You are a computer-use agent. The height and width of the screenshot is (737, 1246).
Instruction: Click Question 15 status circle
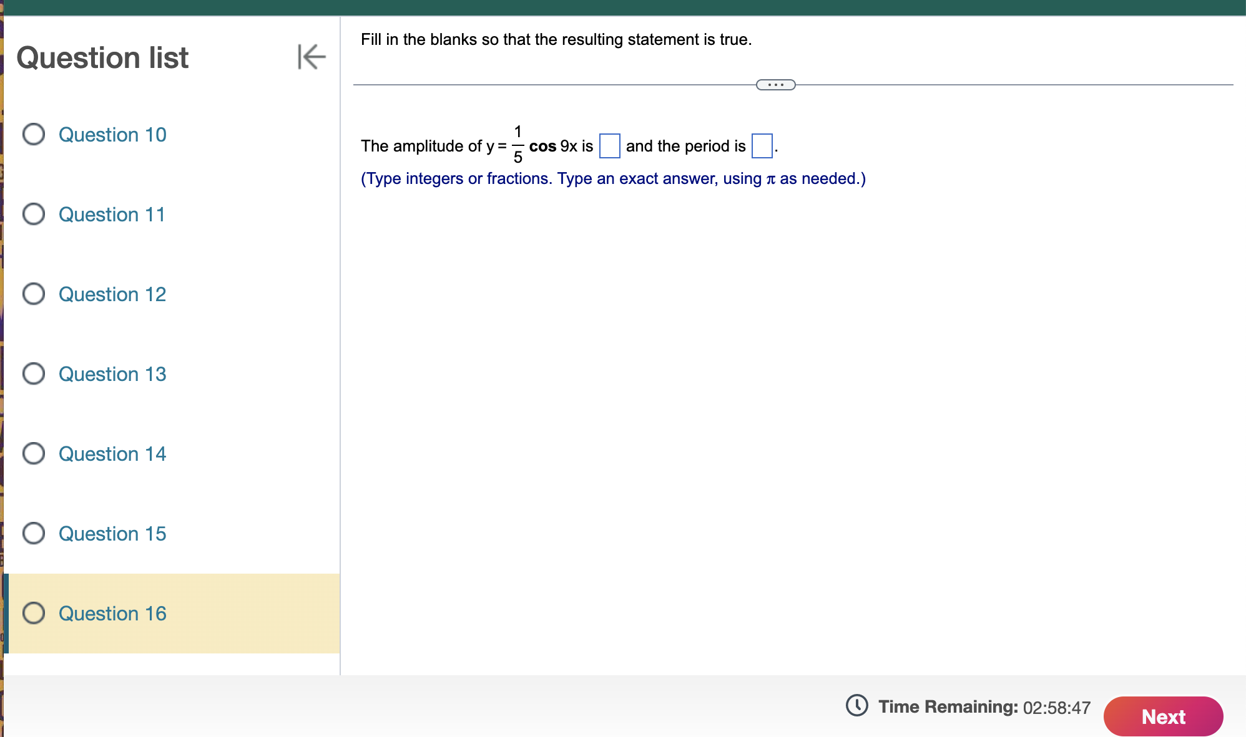coord(34,533)
